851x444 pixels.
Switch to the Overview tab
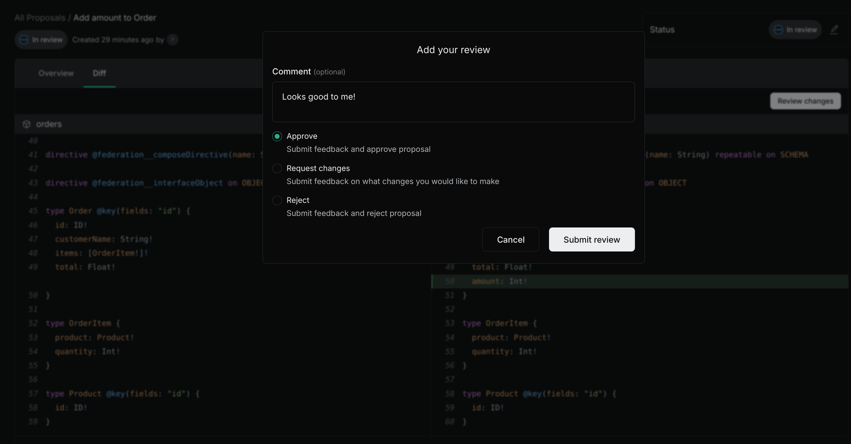tap(56, 73)
